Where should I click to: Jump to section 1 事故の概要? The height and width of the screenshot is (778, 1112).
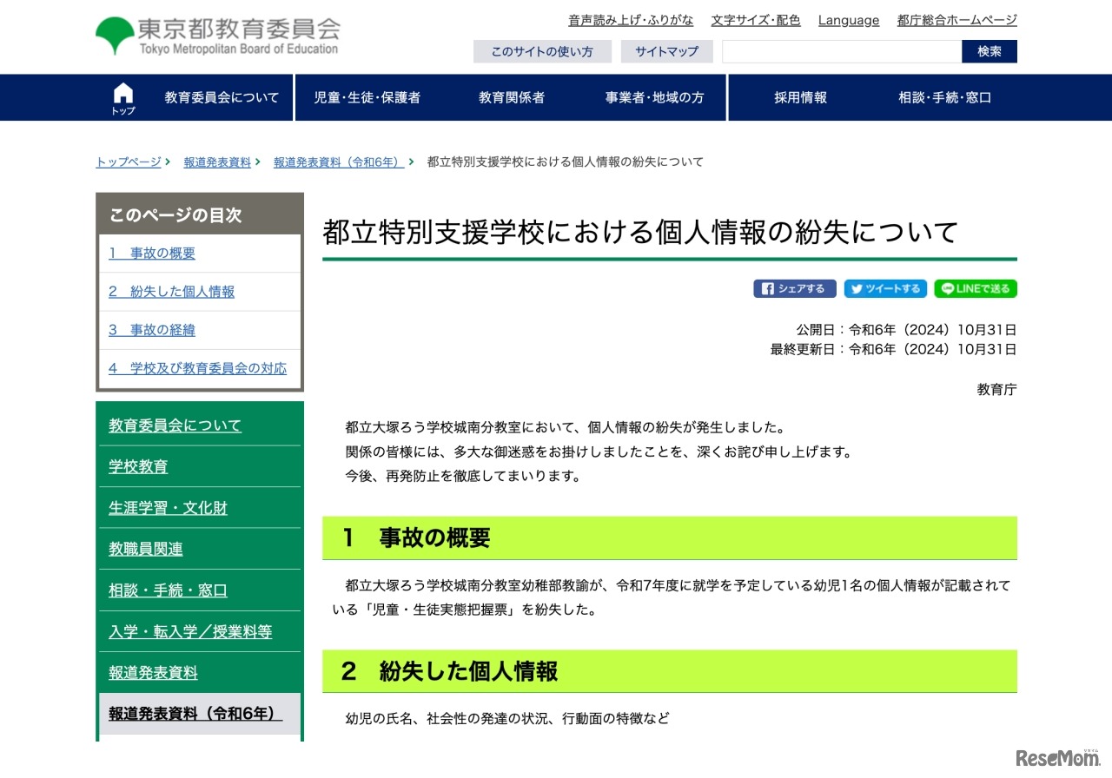pyautogui.click(x=151, y=253)
